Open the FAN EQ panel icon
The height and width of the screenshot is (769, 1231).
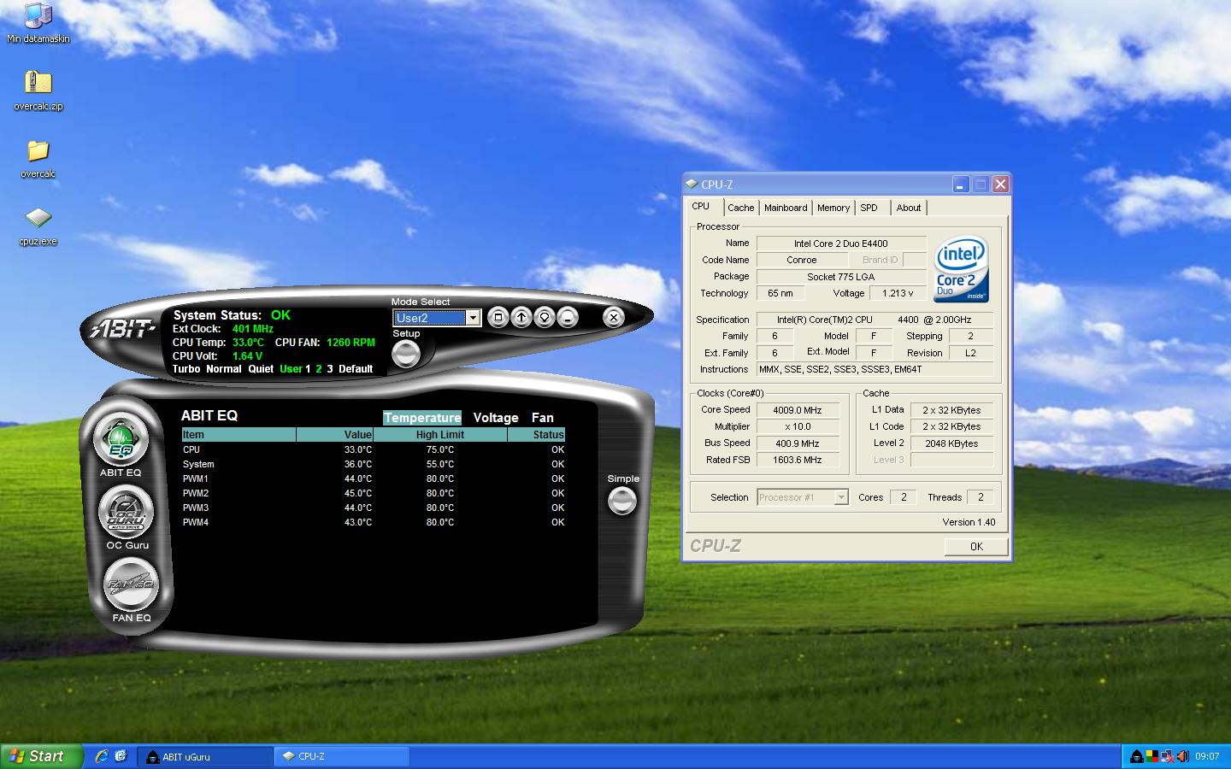tap(131, 584)
